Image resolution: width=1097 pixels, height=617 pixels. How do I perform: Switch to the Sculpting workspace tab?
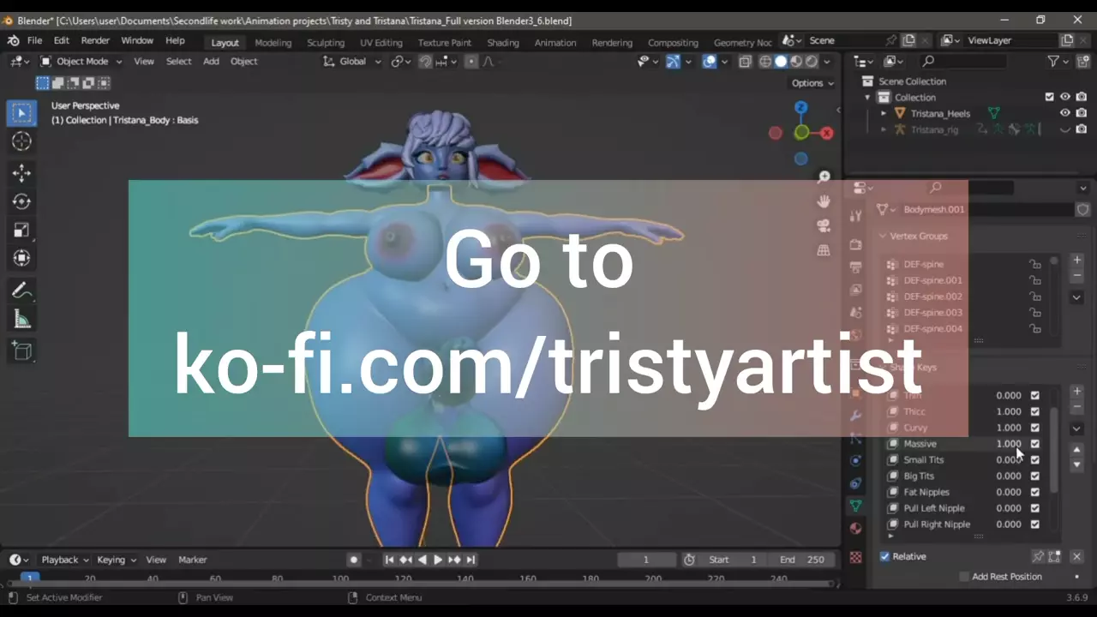click(x=326, y=42)
